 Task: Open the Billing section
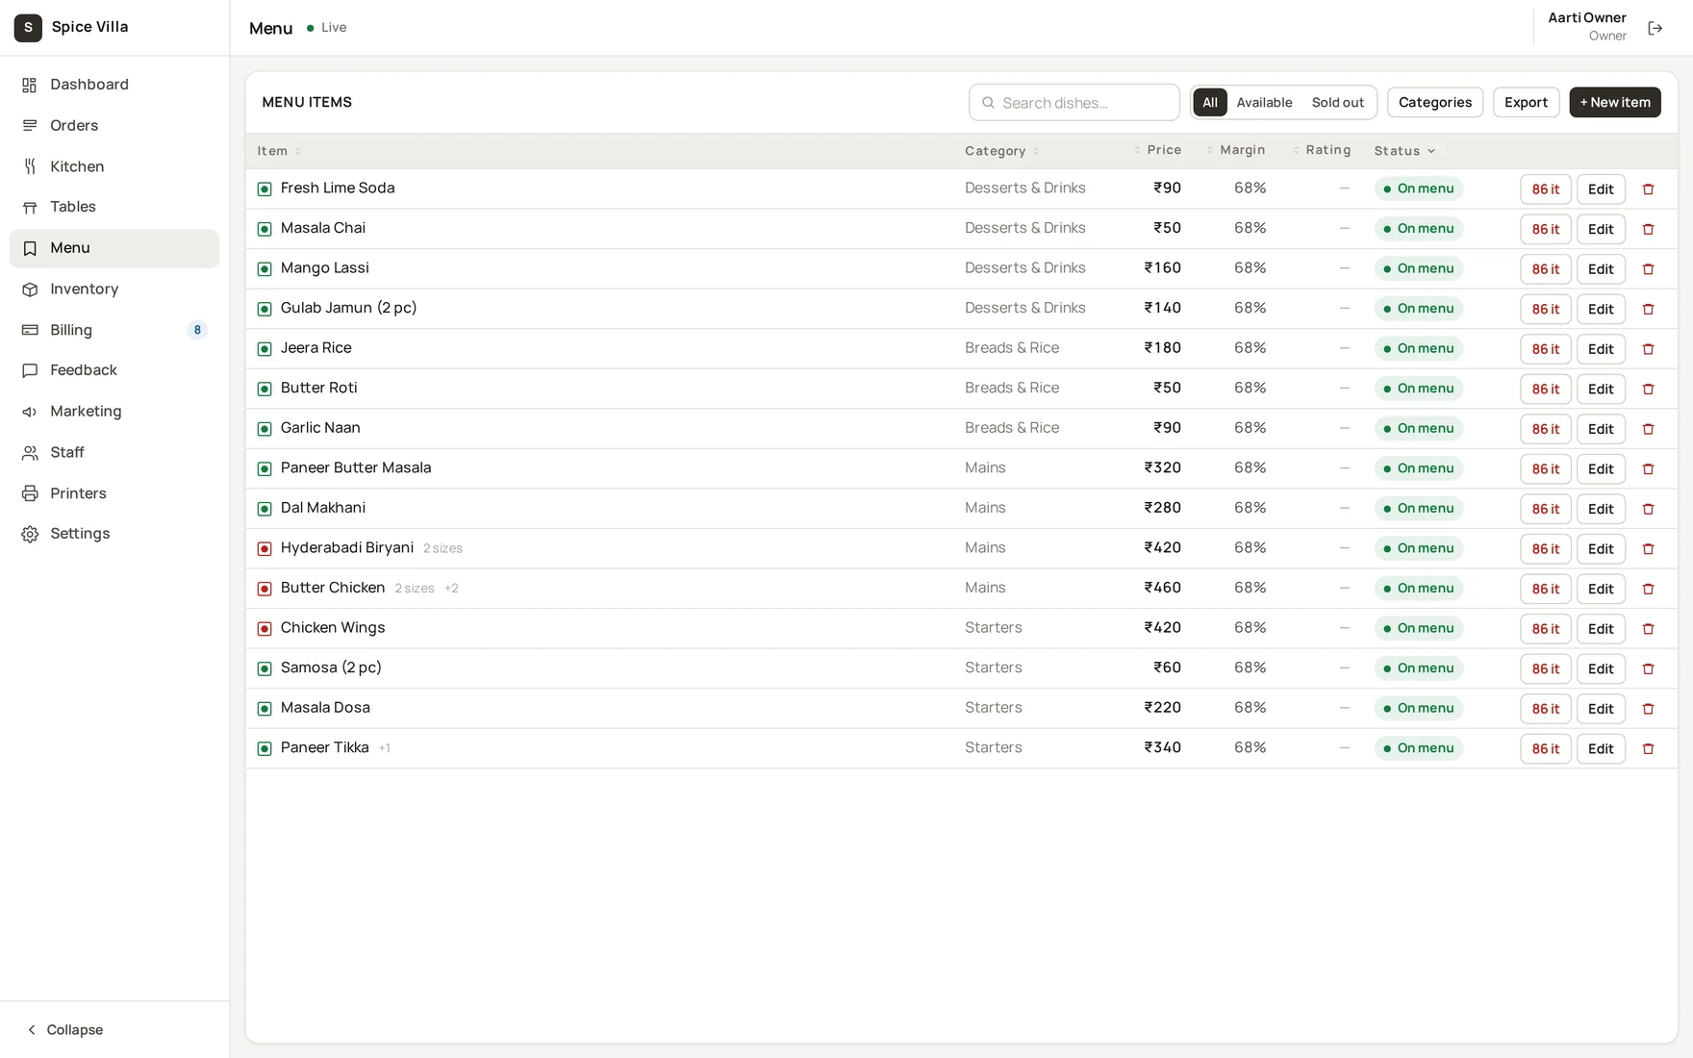[x=114, y=330]
